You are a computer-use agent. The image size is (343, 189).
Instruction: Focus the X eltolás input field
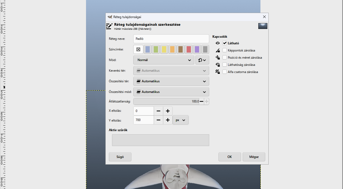point(144,111)
